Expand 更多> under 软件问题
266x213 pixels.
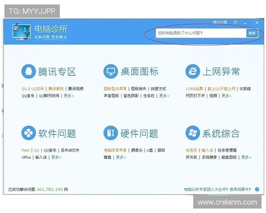pyautogui.click(x=56, y=157)
